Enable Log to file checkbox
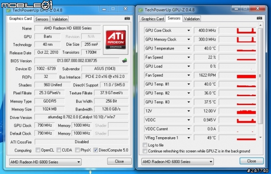This screenshot has height=174, width=271. [x=145, y=145]
